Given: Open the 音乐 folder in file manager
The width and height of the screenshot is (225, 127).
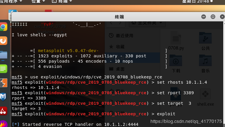Looking at the screenshot, I should [x=205, y=63].
